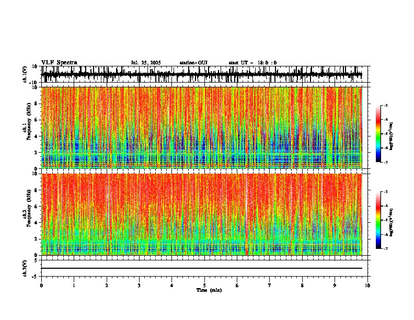This screenshot has height=320, width=414.
Task: Click the date label 'Jul. 25, 2025'
Action: click(x=146, y=63)
